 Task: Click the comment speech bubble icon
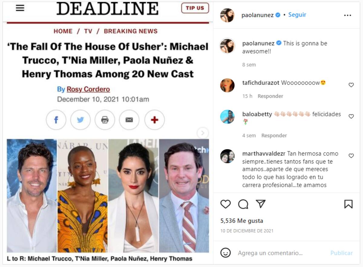coord(243,204)
